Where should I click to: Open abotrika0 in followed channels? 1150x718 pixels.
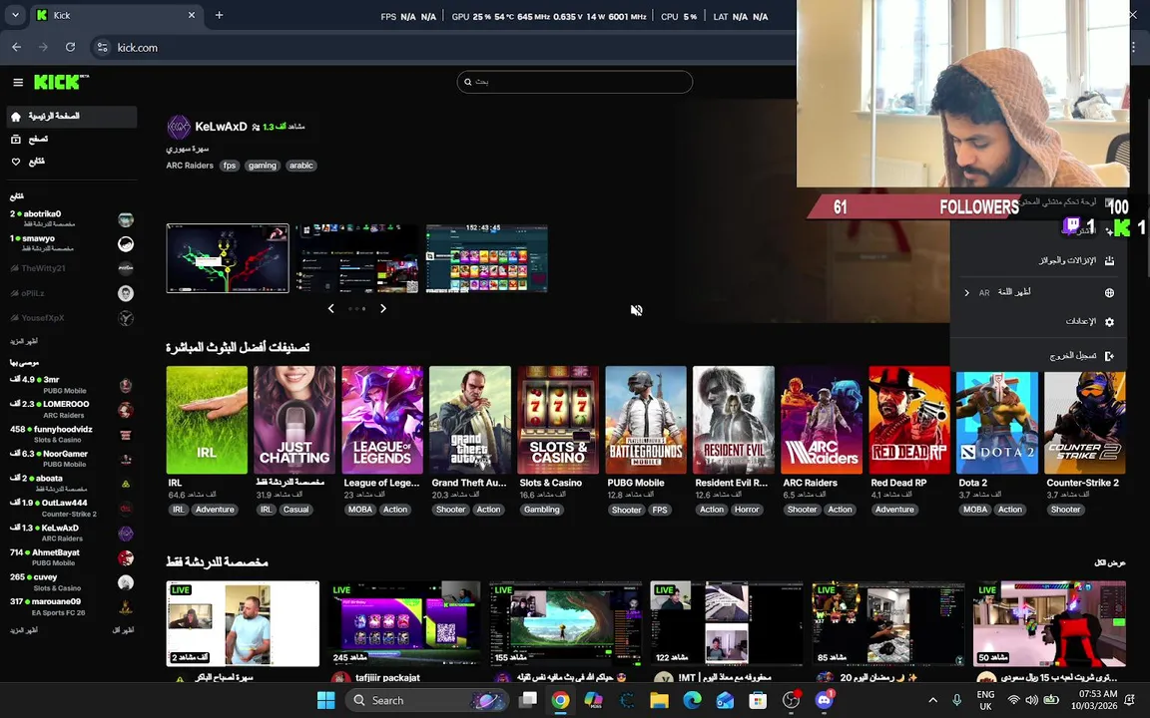click(72, 218)
